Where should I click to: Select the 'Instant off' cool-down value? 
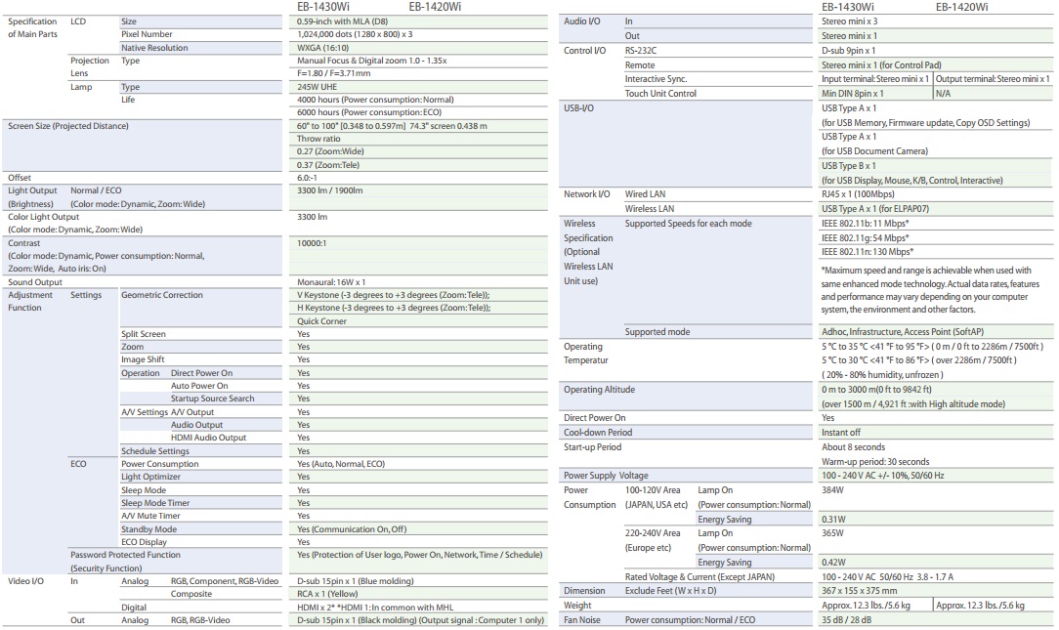click(x=841, y=434)
